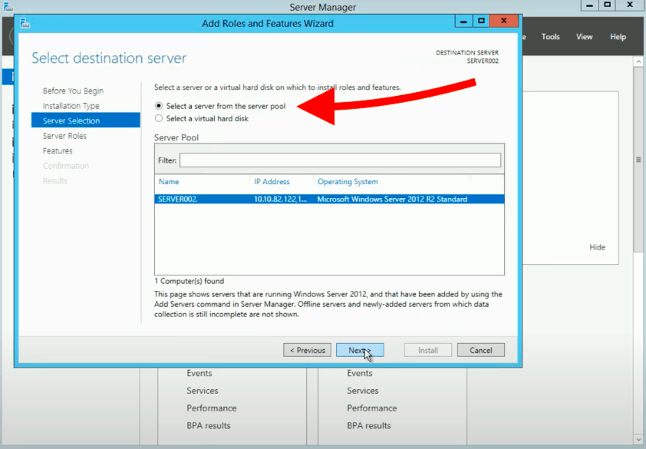Jump to the Server Roles step
Image resolution: width=646 pixels, height=449 pixels.
pyautogui.click(x=64, y=136)
